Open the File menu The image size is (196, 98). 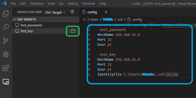[13, 3]
